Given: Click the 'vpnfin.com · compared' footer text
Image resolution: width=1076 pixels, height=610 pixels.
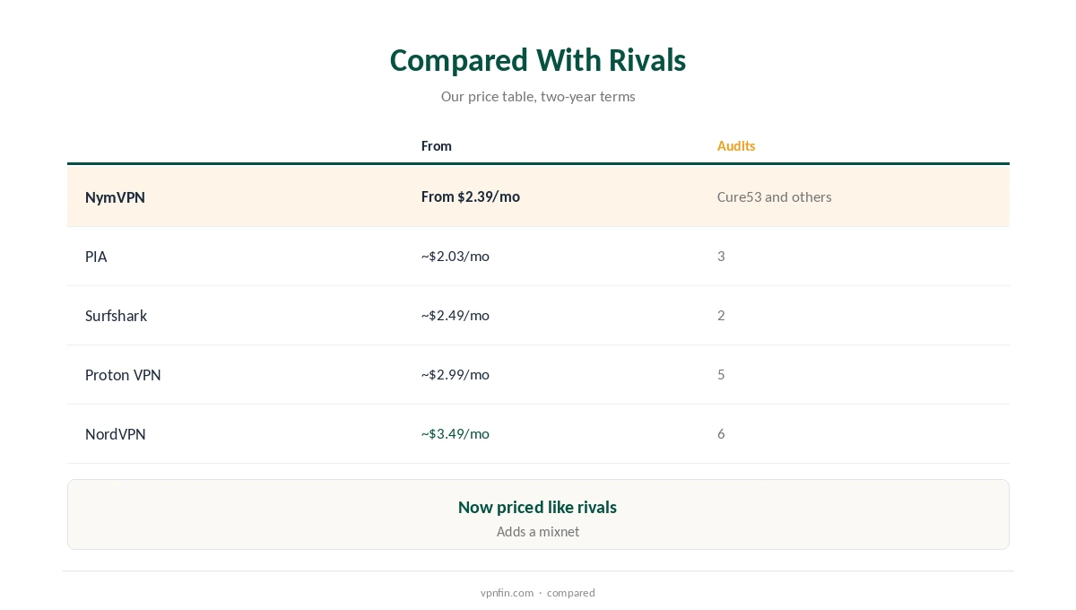Looking at the screenshot, I should [x=538, y=592].
